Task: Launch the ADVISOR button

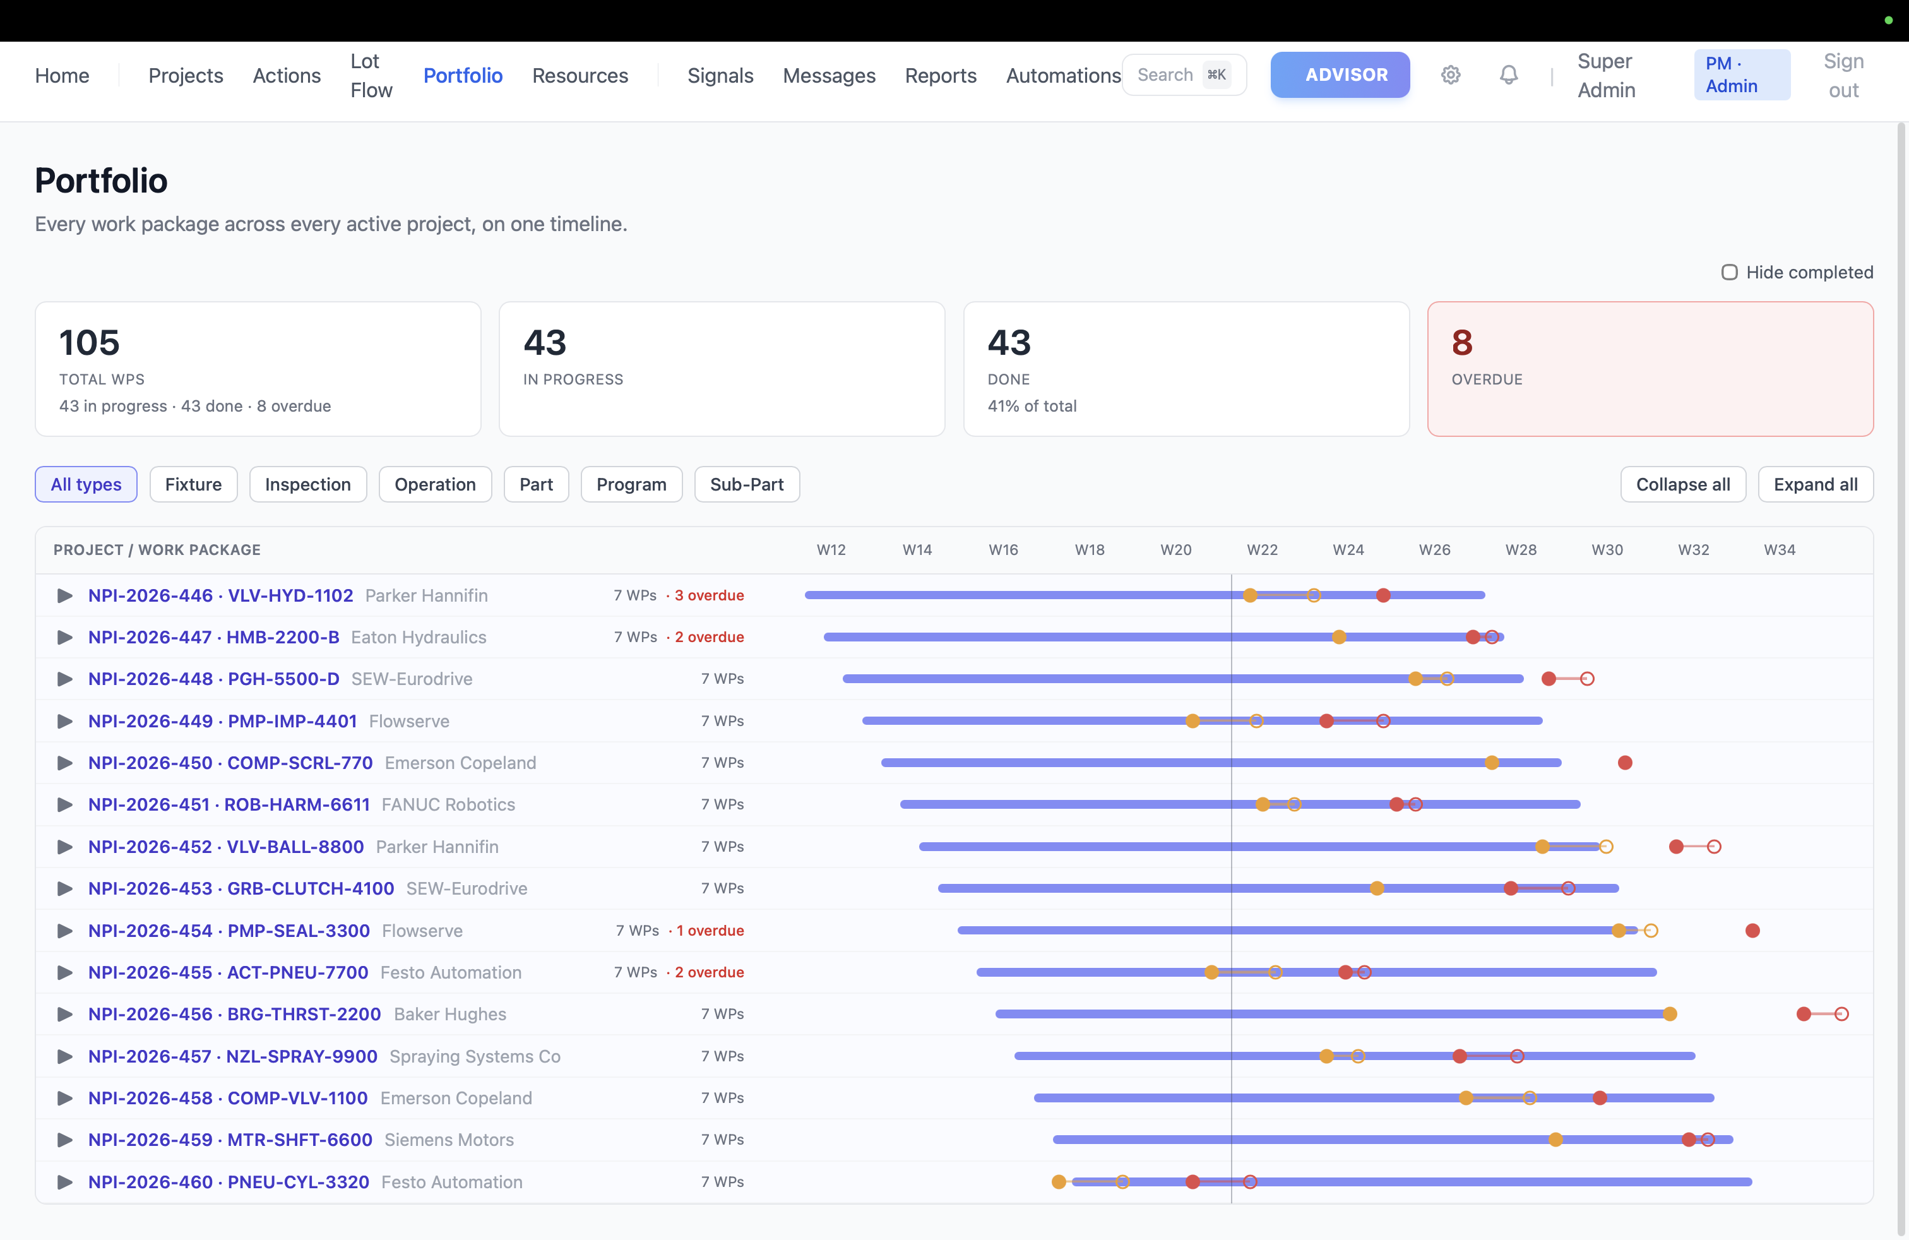Action: [1340, 75]
